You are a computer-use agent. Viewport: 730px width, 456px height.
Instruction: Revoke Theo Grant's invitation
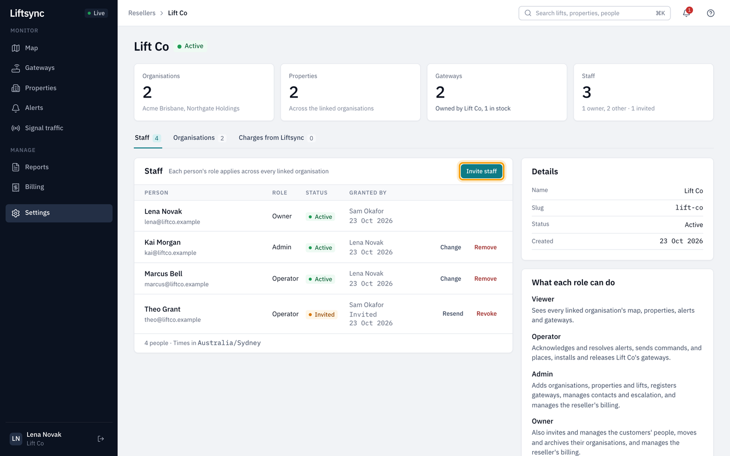coord(486,314)
